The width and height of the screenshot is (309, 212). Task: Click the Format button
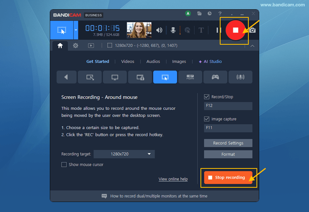[228, 154]
